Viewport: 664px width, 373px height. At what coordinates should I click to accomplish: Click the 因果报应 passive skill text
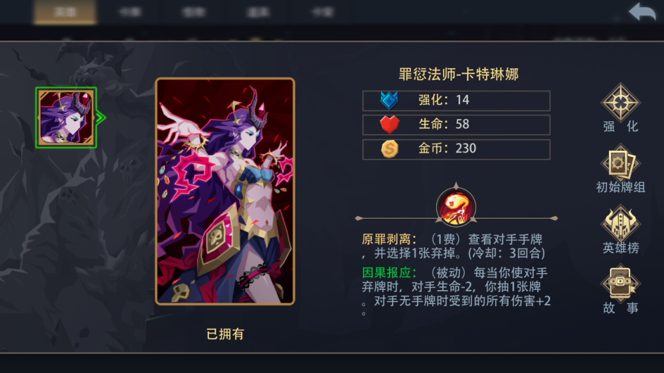click(456, 293)
